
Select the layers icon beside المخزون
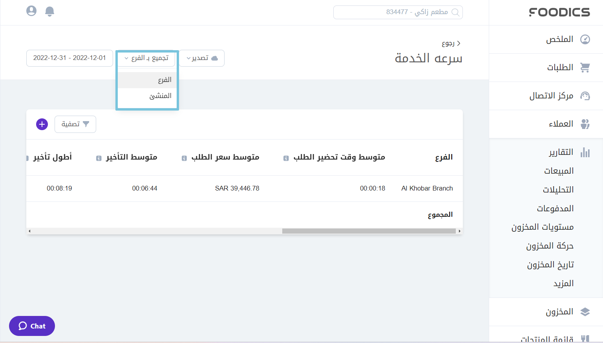tap(586, 312)
